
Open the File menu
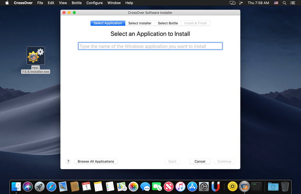[40, 3]
